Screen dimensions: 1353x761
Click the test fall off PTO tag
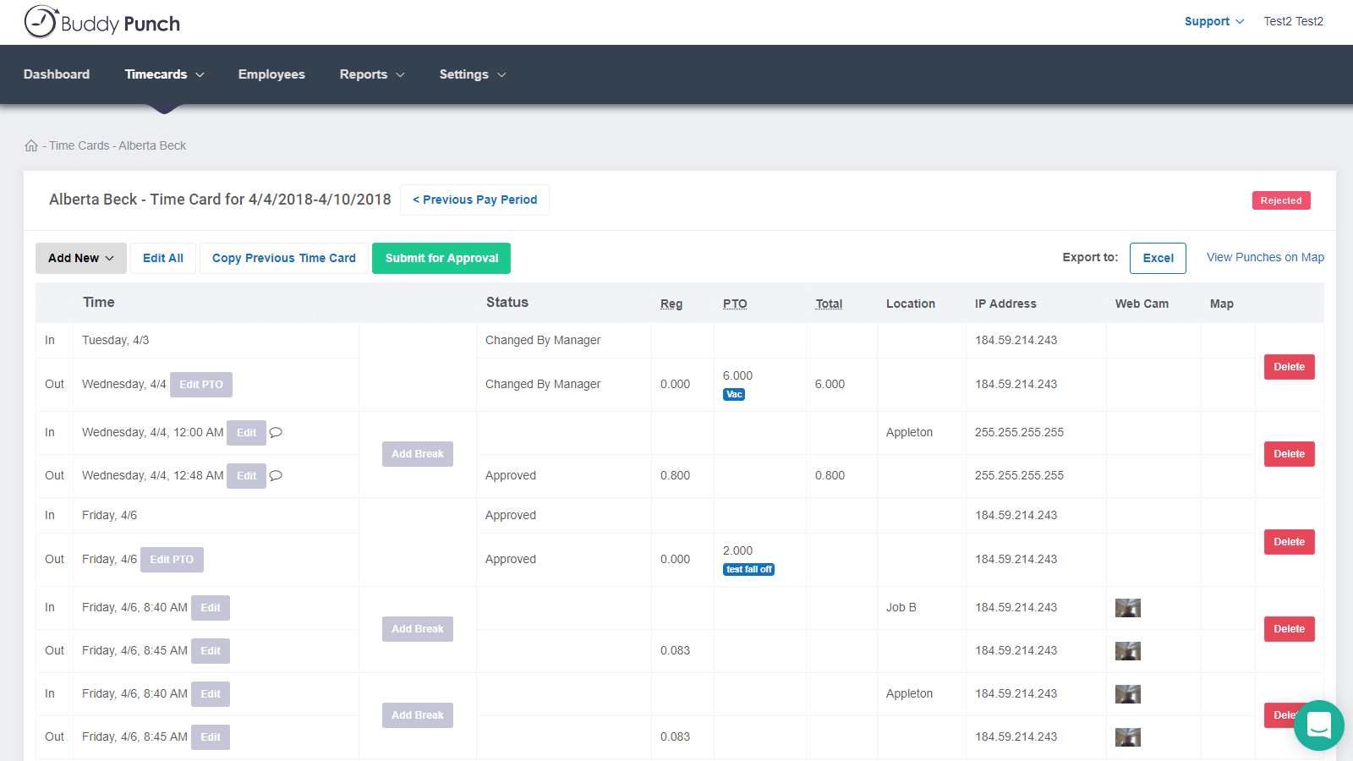748,569
